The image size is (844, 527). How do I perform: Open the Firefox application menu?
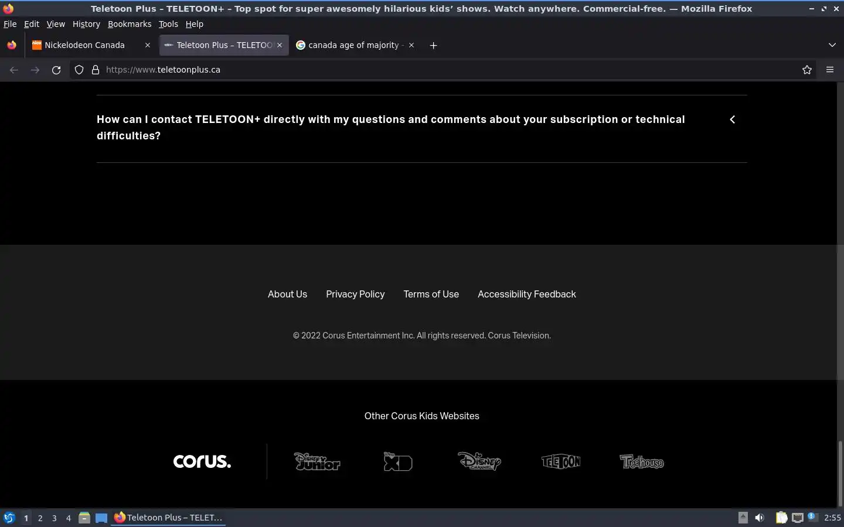click(830, 70)
